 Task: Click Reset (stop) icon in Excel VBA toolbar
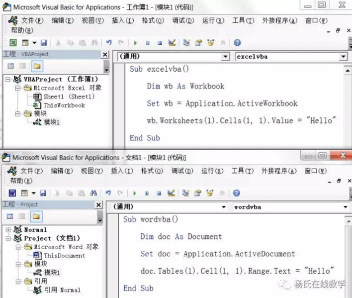coord(160,43)
